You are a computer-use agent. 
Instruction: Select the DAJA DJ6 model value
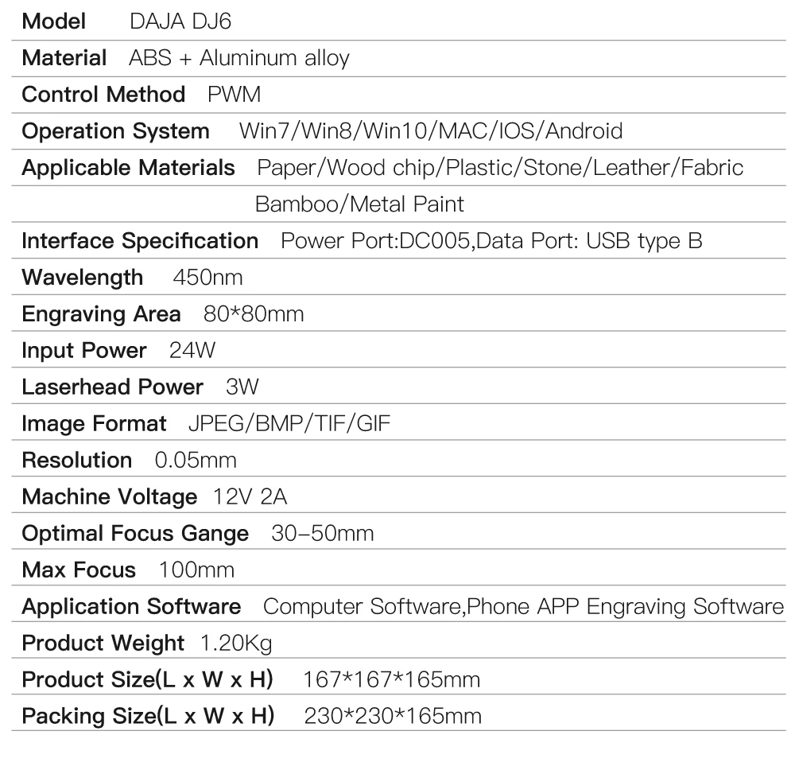(180, 21)
